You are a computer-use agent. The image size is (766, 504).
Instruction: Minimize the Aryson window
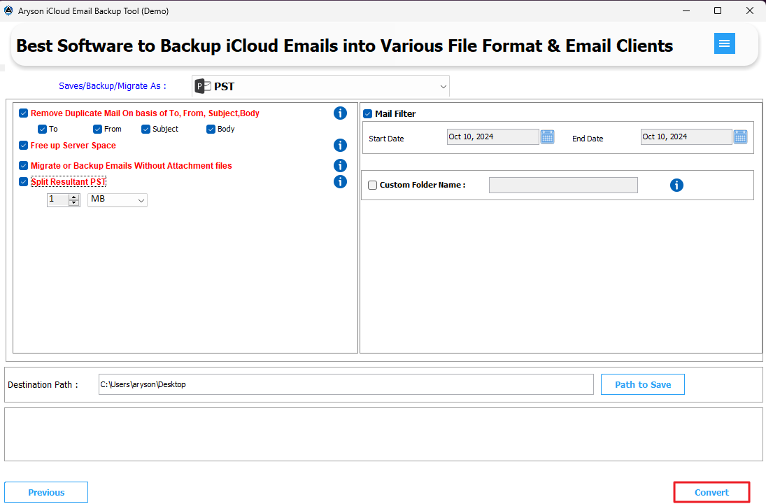click(x=686, y=10)
